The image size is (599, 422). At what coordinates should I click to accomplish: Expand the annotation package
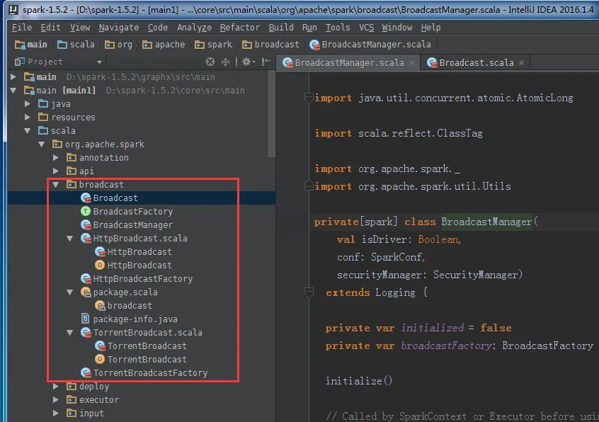coord(56,157)
